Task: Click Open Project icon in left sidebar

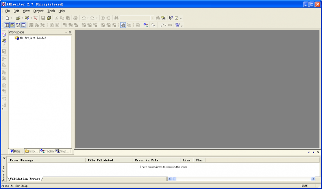Action: pos(4,41)
